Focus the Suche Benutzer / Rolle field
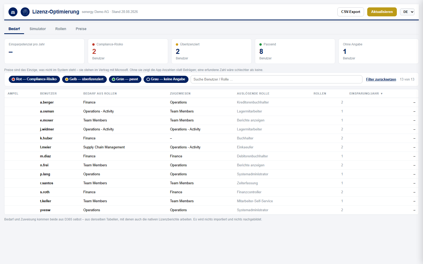Viewport: 423px width, 264px height. [x=276, y=79]
